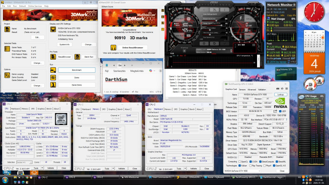Viewport: 329px width, 185px height.
Task: Toggle DirectCompute checkbox in GPU-Z
Action: click(260, 162)
